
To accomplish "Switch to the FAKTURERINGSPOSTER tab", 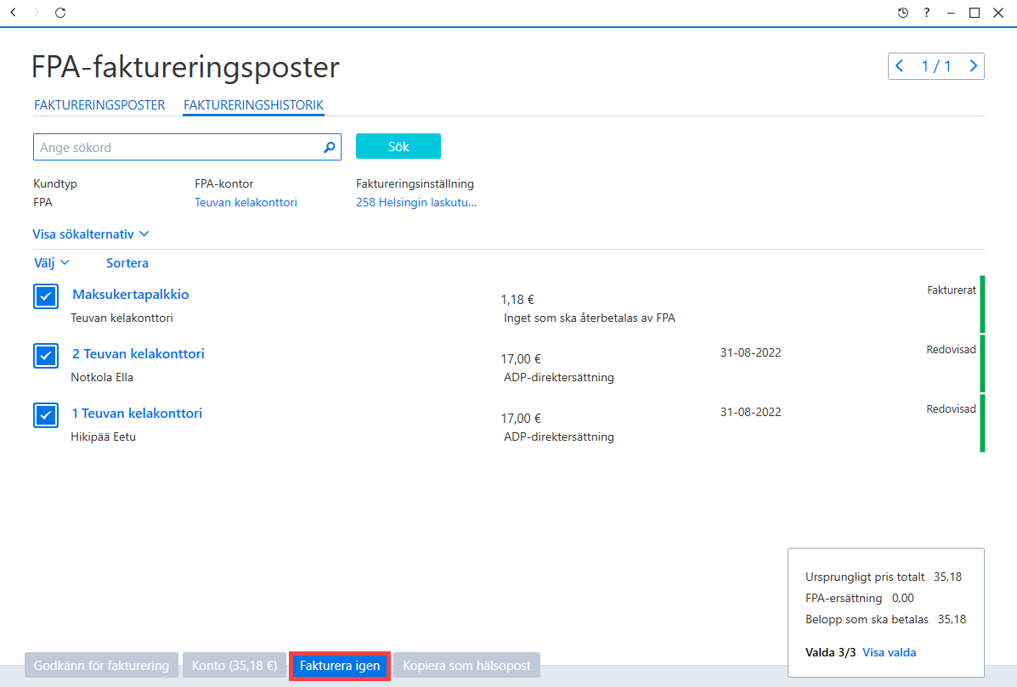I will [x=99, y=105].
